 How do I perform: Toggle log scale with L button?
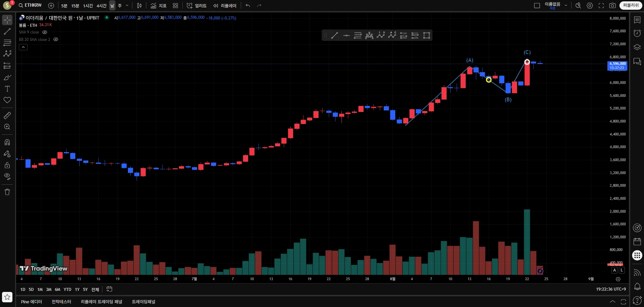coord(622,270)
